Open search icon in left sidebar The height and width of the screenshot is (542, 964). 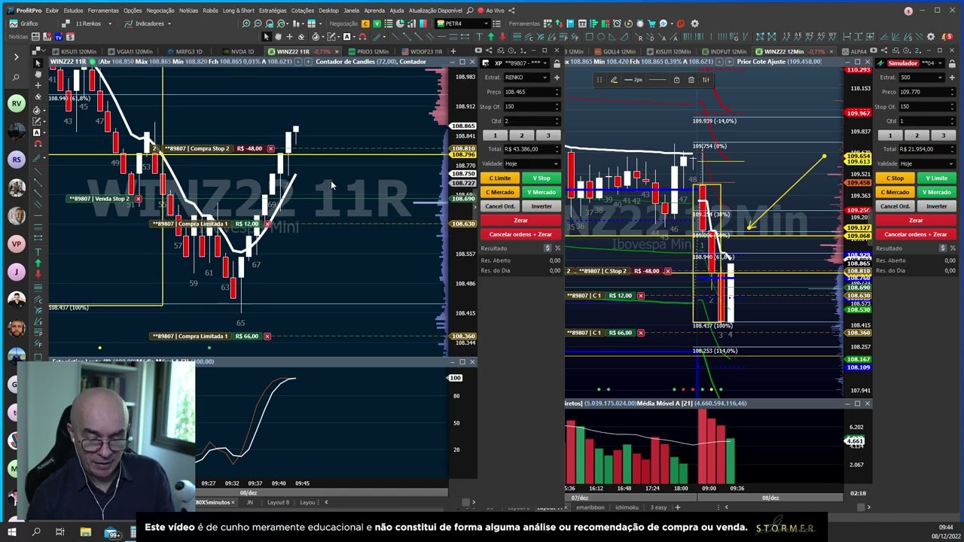pyautogui.click(x=16, y=78)
